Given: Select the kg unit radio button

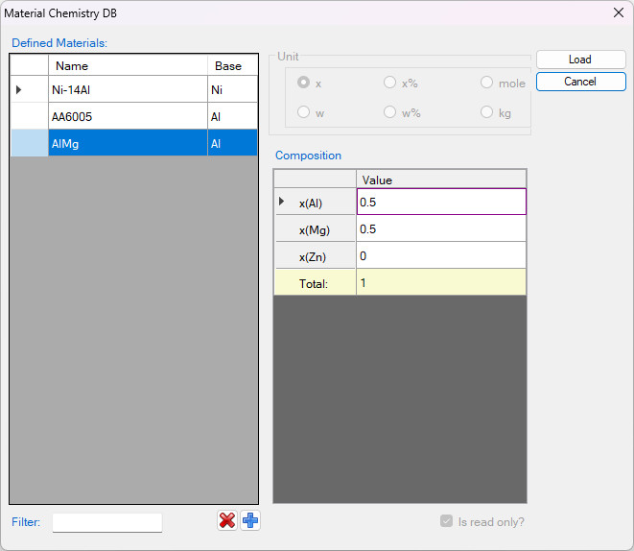Looking at the screenshot, I should (x=487, y=112).
